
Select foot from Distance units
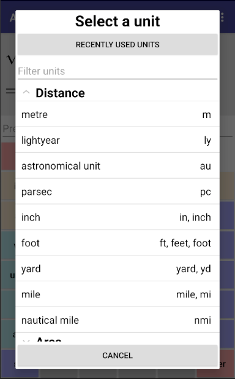pyautogui.click(x=117, y=243)
